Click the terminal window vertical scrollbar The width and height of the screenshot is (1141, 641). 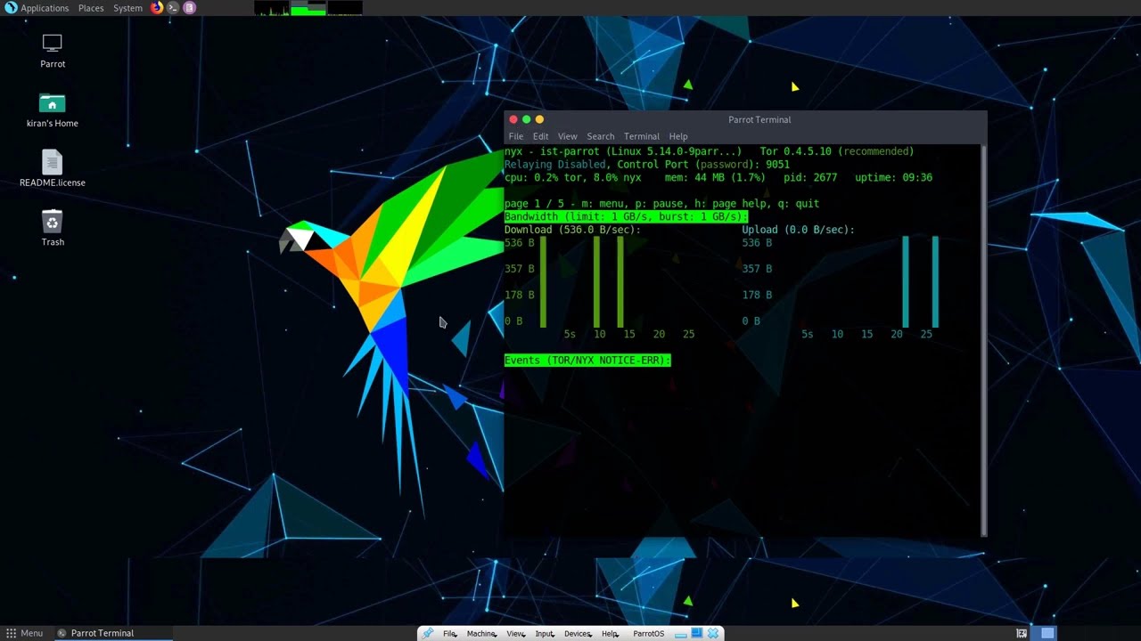[x=983, y=340]
